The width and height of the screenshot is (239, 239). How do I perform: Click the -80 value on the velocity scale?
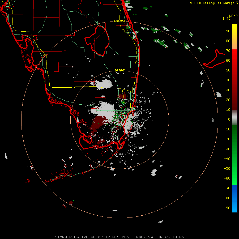(227, 198)
